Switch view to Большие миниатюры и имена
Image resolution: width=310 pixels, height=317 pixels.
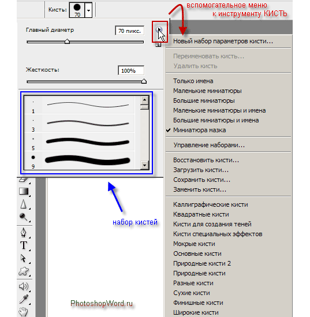[x=229, y=120]
